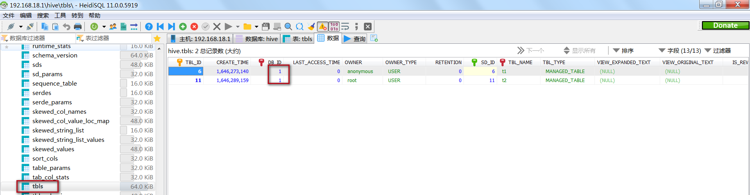
Task: Click the Save floppy disk icon
Action: coord(266,27)
